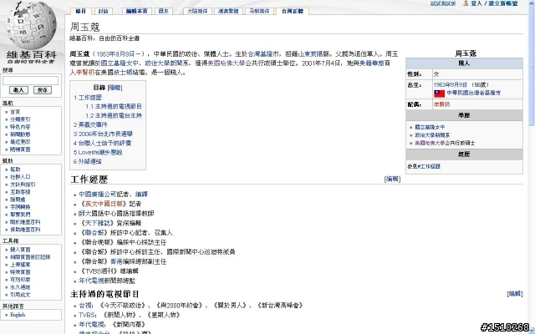
Task: Select the 台灣正體 variant tab
Action: [293, 11]
